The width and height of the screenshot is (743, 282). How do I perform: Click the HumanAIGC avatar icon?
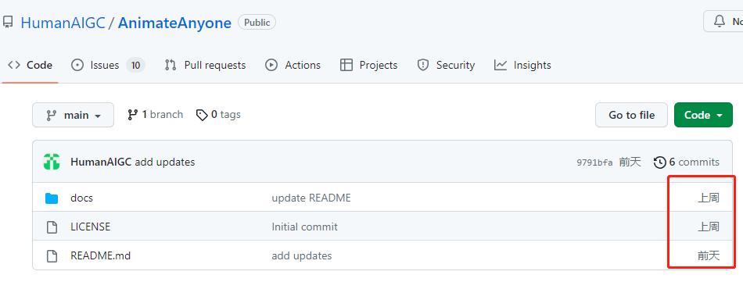tap(51, 162)
